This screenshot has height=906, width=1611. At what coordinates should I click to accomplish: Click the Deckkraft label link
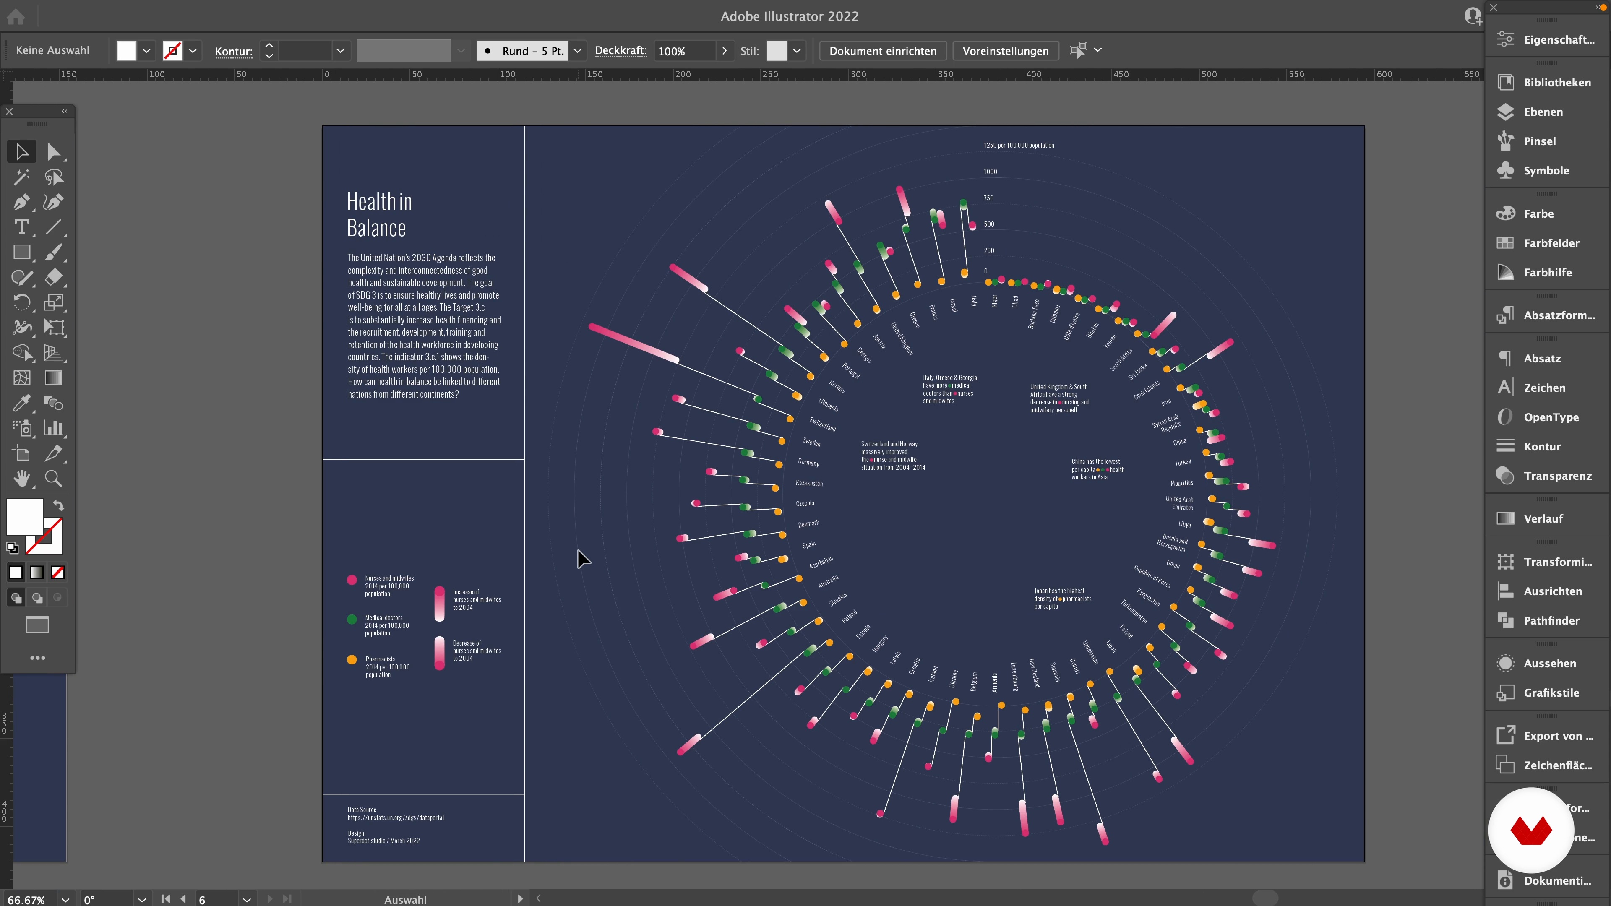(x=620, y=51)
